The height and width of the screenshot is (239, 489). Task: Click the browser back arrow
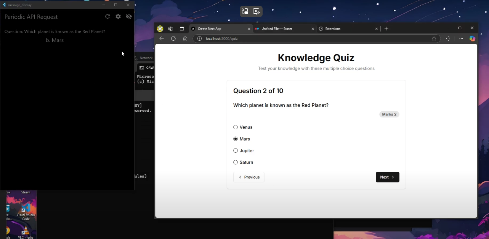[162, 39]
